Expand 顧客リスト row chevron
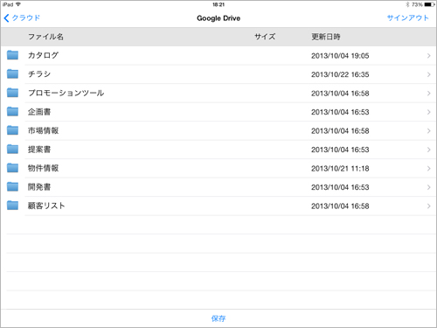The width and height of the screenshot is (437, 328). pyautogui.click(x=428, y=206)
